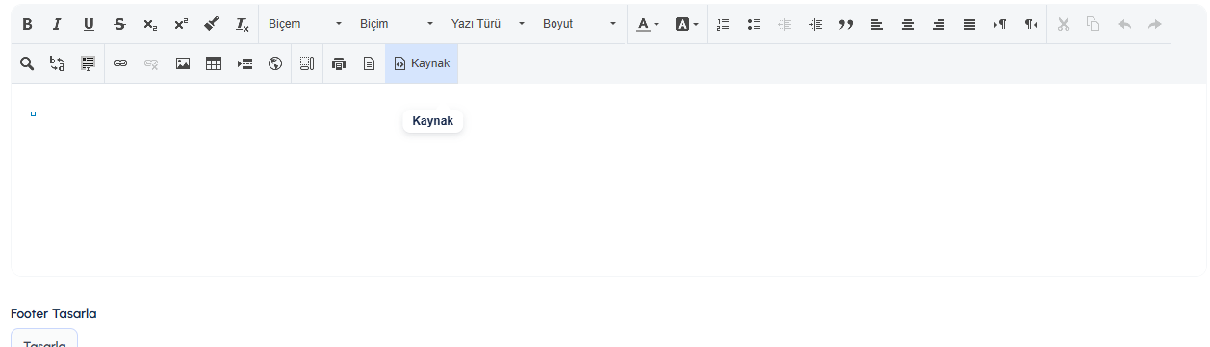Image resolution: width=1210 pixels, height=347 pixels.
Task: Open the find magnifier tool
Action: [27, 63]
